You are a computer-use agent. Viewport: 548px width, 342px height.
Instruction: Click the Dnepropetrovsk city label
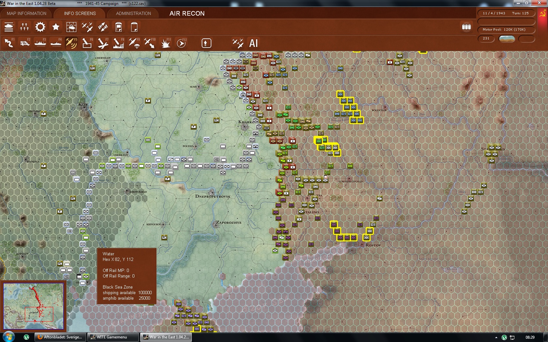(x=213, y=196)
